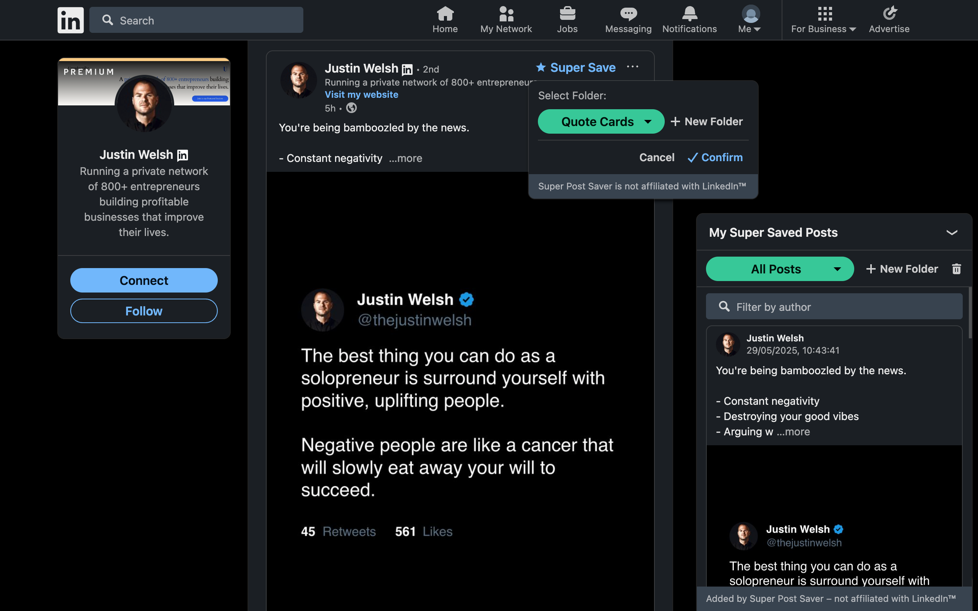
Task: Click the 45 Retweets text
Action: [338, 532]
